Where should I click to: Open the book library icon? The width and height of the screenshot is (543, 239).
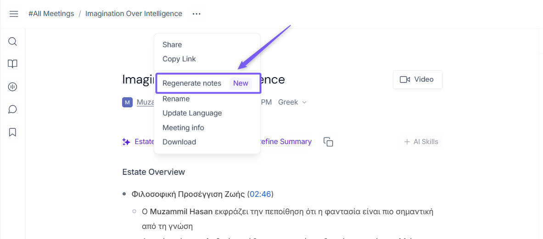(x=13, y=64)
